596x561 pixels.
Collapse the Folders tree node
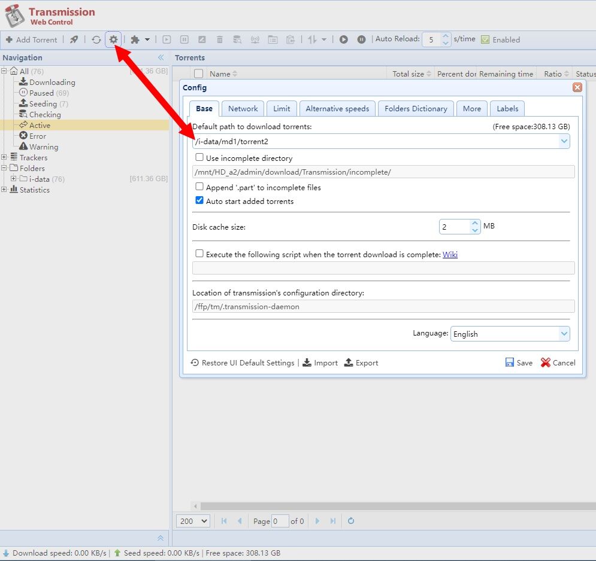tap(4, 167)
